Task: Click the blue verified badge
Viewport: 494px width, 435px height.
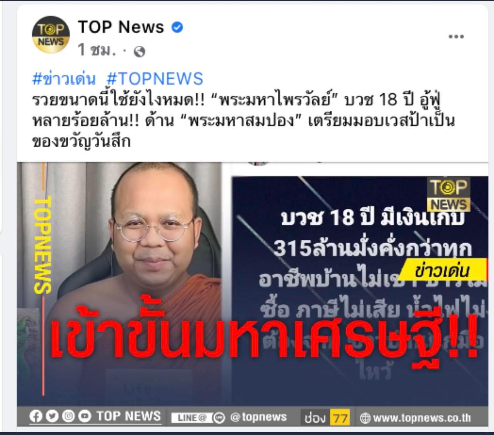Action: click(x=177, y=27)
